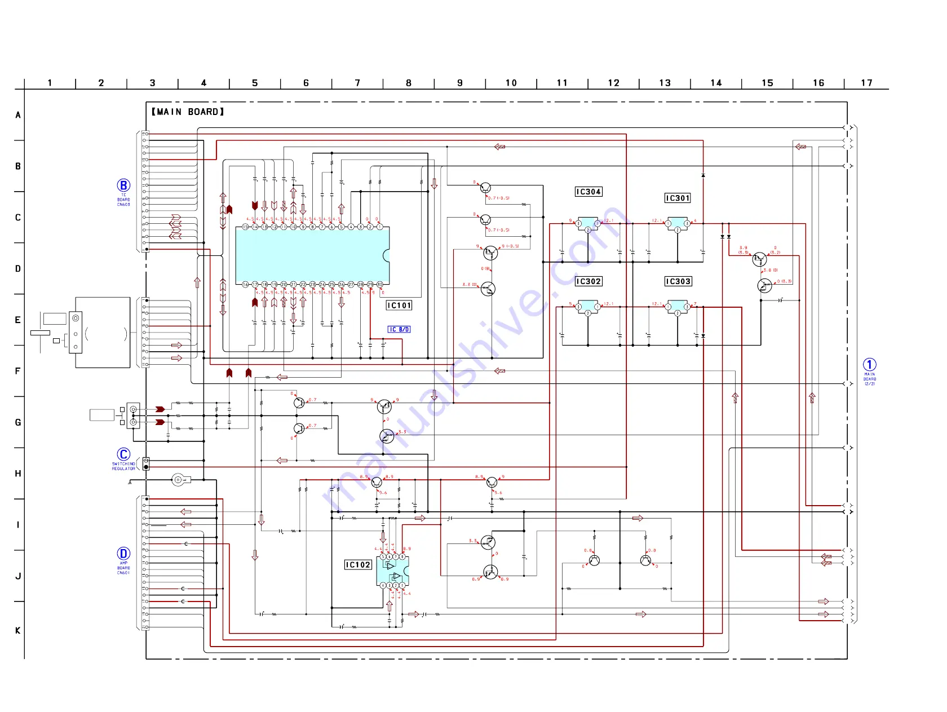Click column header 5
The image size is (947, 712).
[255, 83]
